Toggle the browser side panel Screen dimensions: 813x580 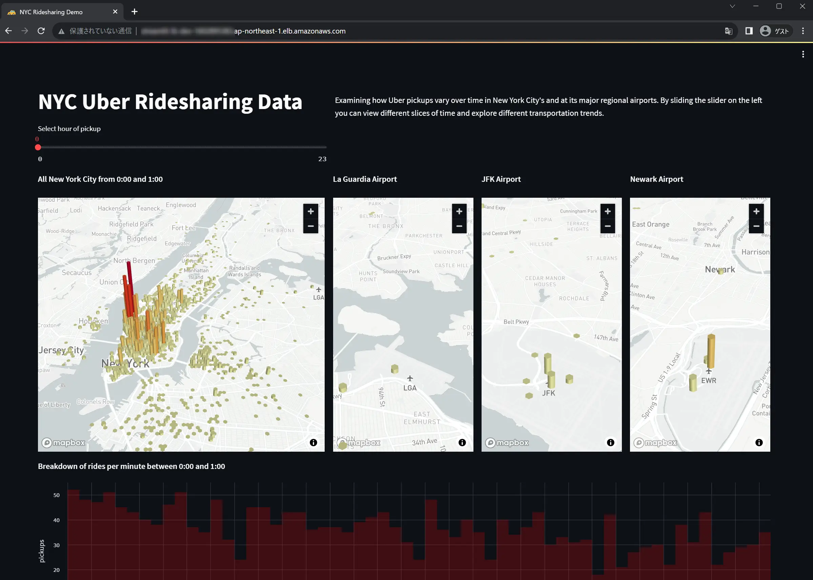tap(749, 31)
